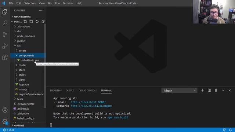The image size is (235, 132).
Task: Open the Source Control view
Action: coord(5,34)
